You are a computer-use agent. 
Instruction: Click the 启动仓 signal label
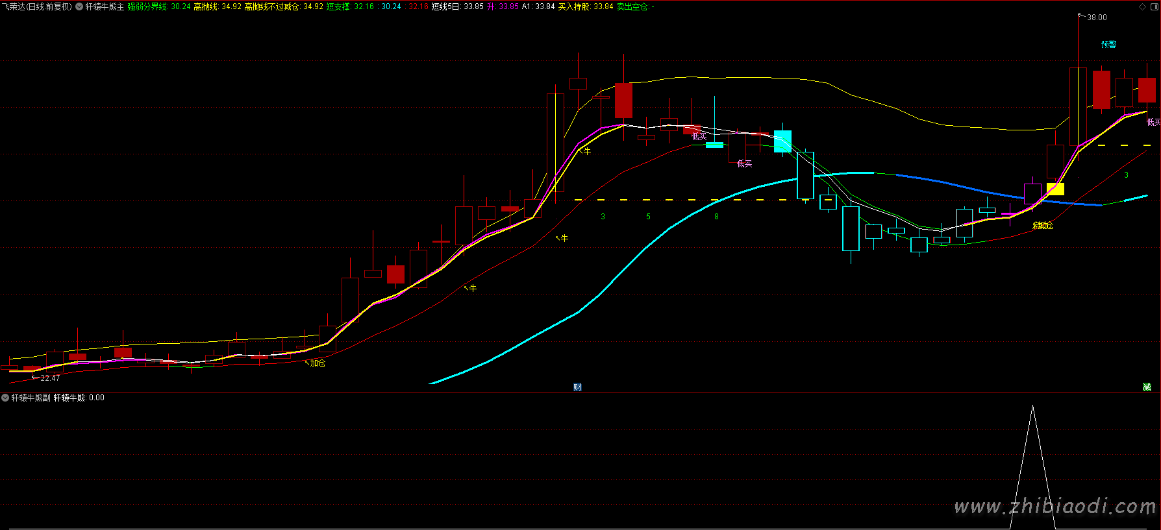[1042, 225]
